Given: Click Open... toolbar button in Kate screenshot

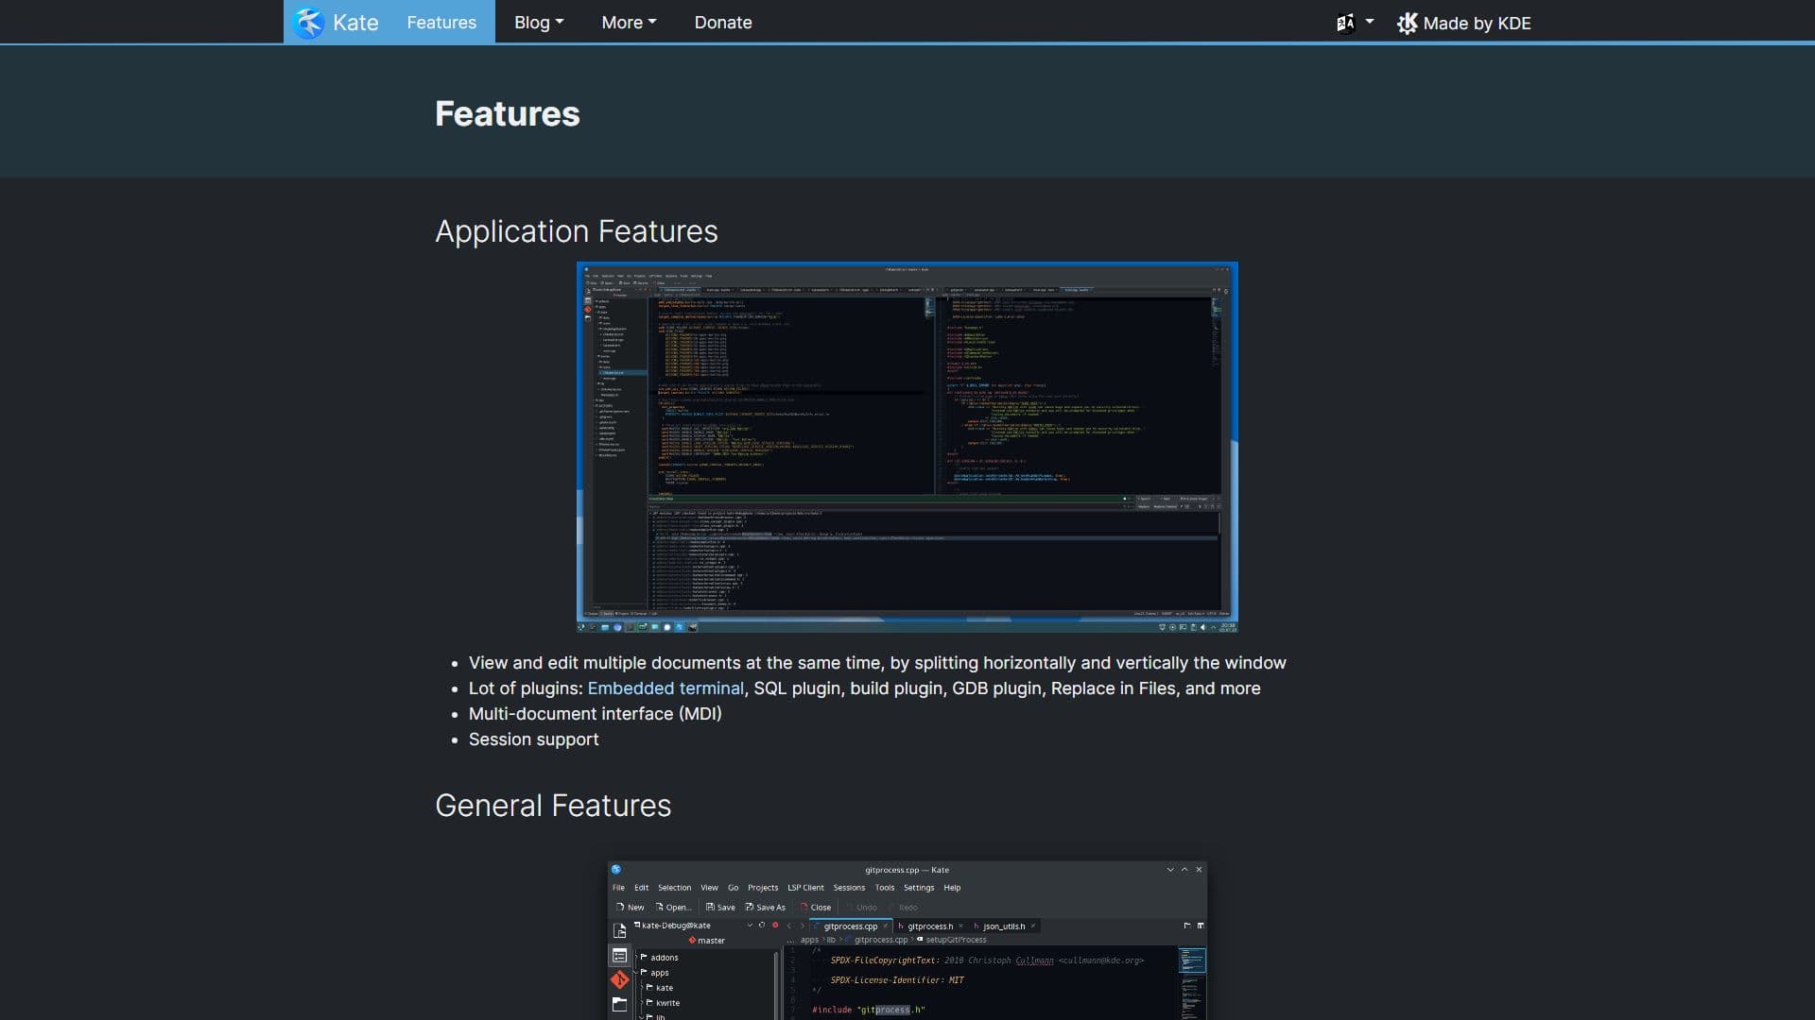Looking at the screenshot, I should [673, 908].
